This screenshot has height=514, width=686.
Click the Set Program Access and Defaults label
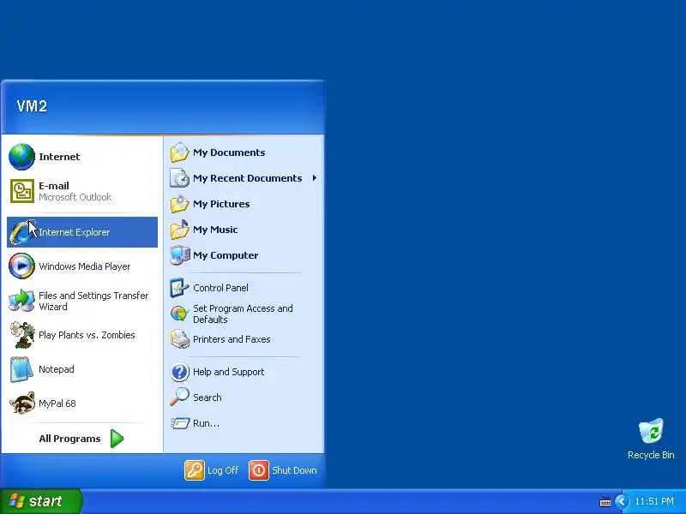243,314
